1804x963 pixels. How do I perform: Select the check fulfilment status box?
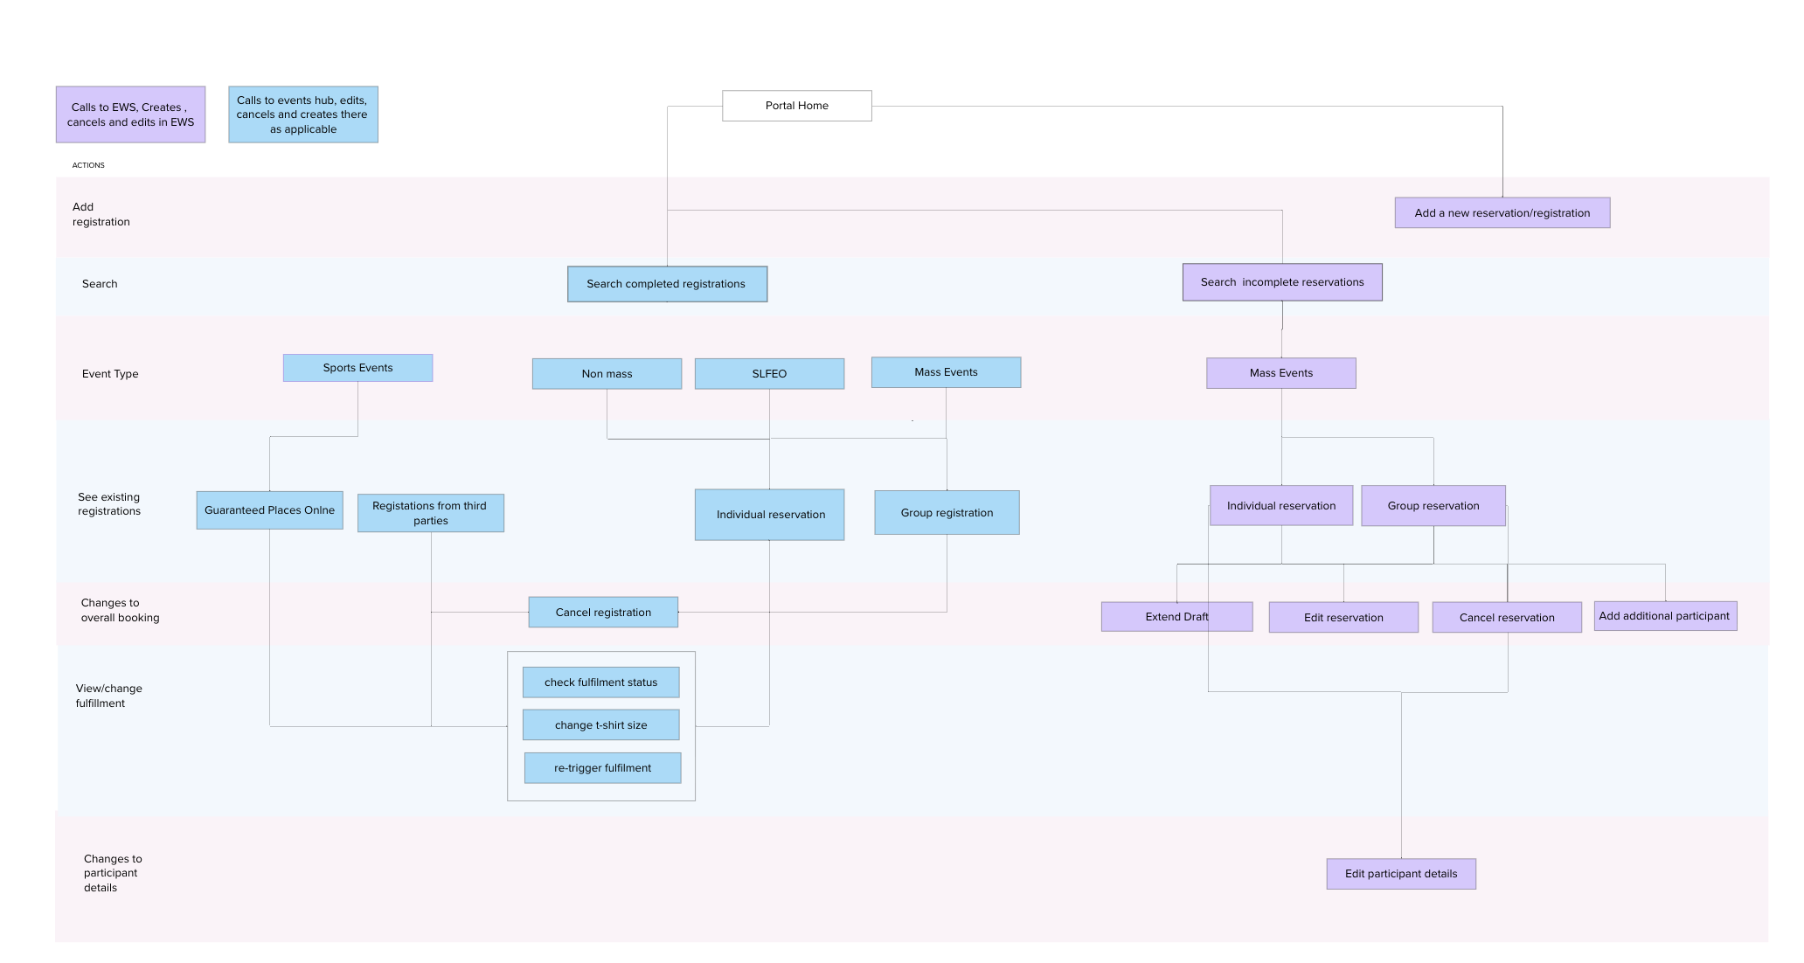[x=600, y=682]
